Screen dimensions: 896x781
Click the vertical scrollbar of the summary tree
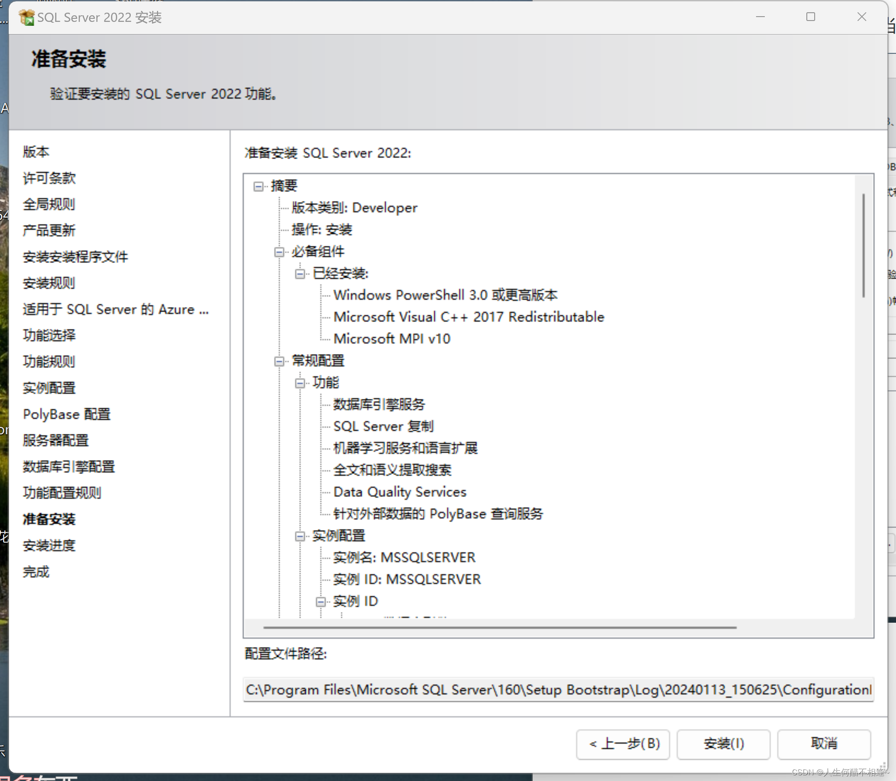pyautogui.click(x=864, y=245)
